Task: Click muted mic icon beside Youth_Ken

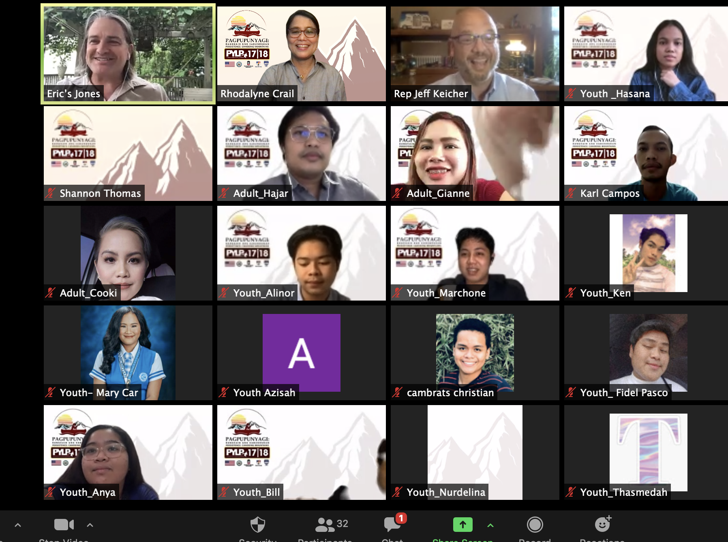Action: pos(571,293)
